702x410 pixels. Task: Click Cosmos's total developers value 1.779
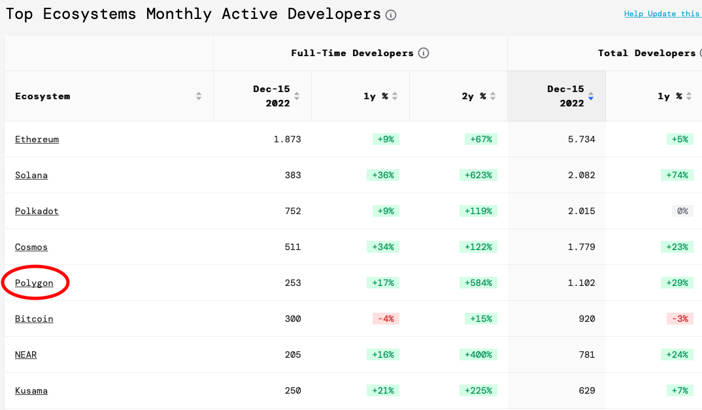click(582, 247)
